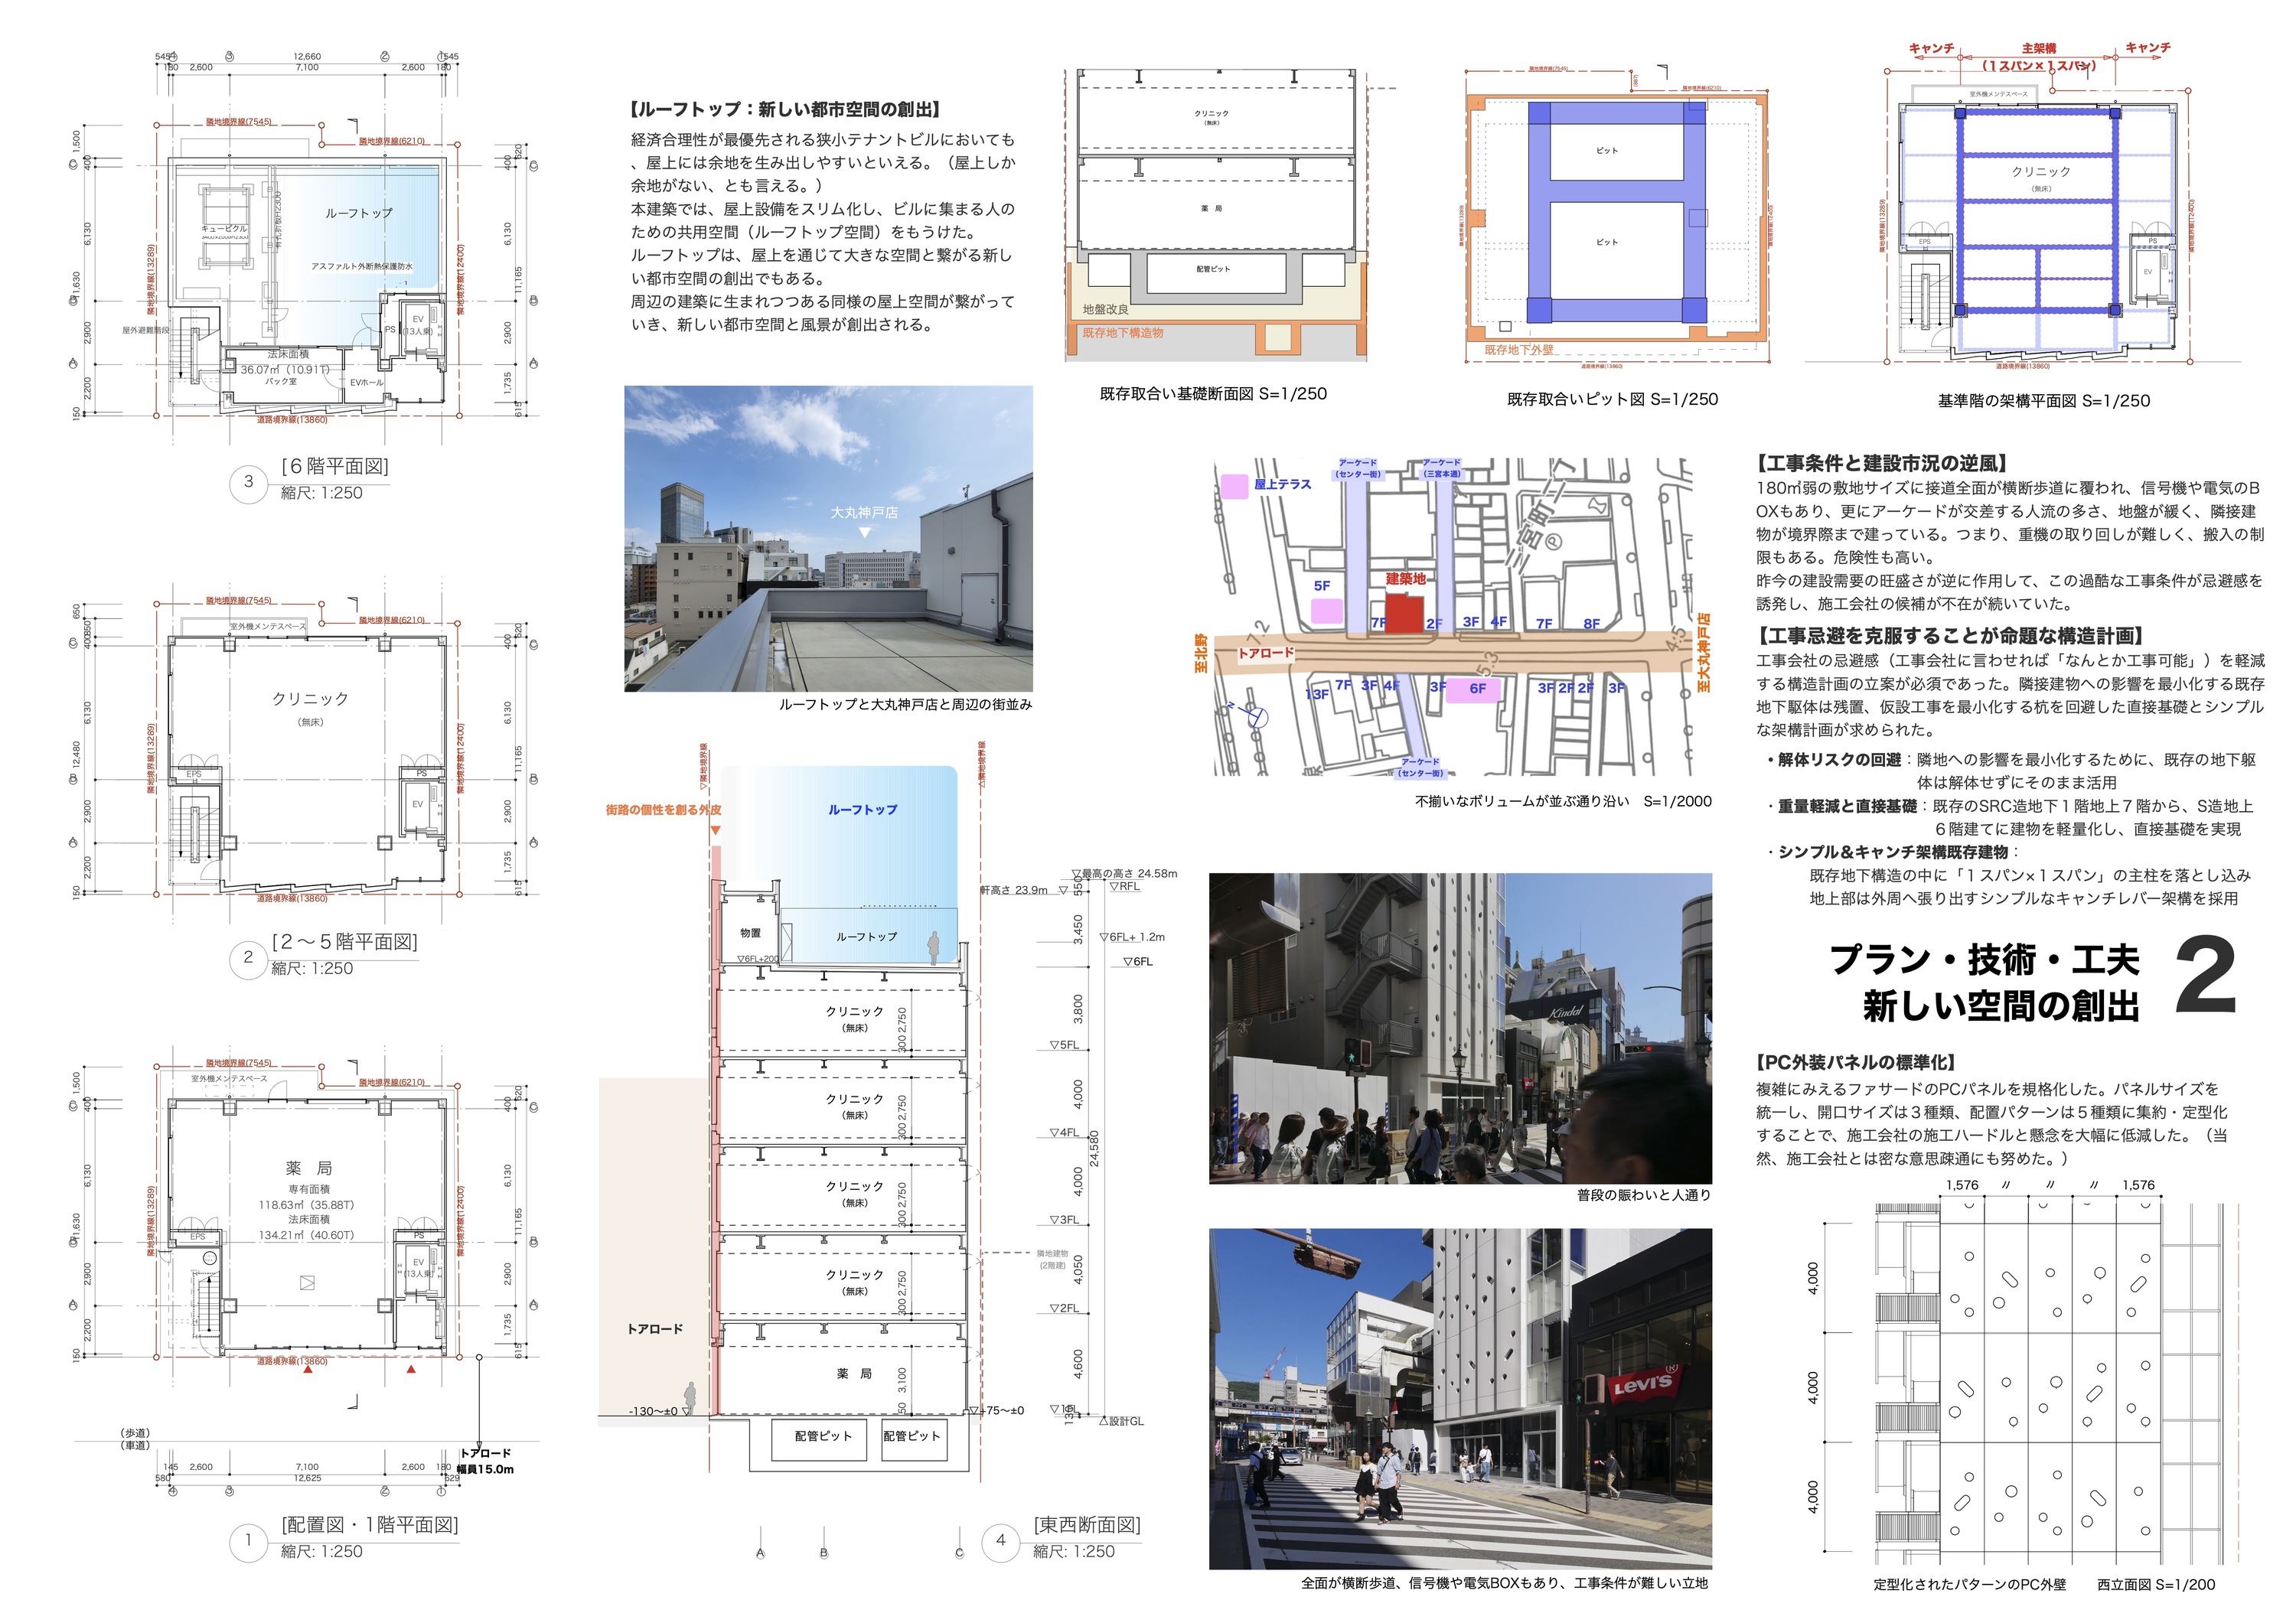Viewport: 2296px width, 1623px height.
Task: Click the circled number 1 beside 配置図・1階平面図
Action: pyautogui.click(x=248, y=1540)
